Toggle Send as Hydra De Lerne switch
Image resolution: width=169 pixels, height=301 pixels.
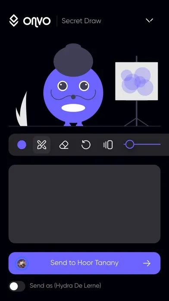click(x=17, y=286)
